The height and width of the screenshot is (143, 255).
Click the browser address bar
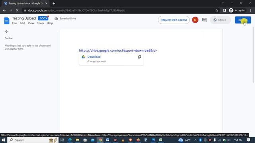coord(120,10)
